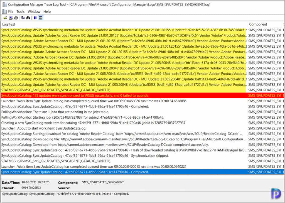Click the Date/Time value 18-06-2021 18:07:25
The image size is (285, 203).
pyautogui.click(x=35, y=182)
